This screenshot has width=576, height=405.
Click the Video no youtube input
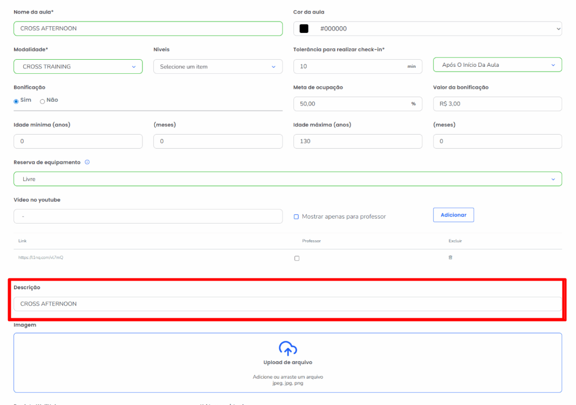[148, 217]
